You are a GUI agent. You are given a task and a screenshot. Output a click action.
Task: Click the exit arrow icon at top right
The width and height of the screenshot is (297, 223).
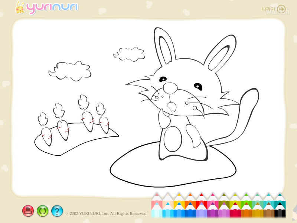pyautogui.click(x=281, y=9)
